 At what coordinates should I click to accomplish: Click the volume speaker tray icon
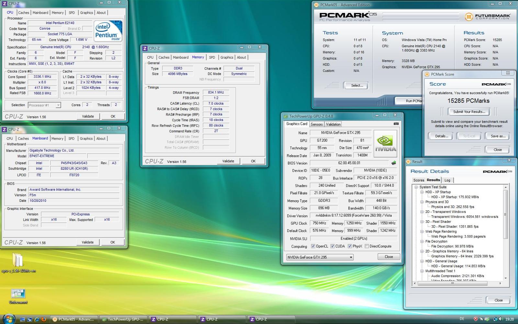click(501, 319)
